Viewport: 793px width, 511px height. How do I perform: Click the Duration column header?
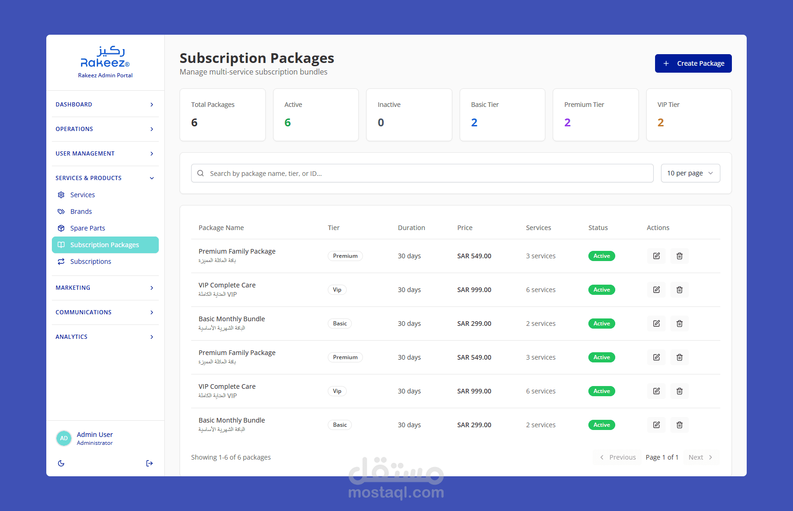[412, 228]
